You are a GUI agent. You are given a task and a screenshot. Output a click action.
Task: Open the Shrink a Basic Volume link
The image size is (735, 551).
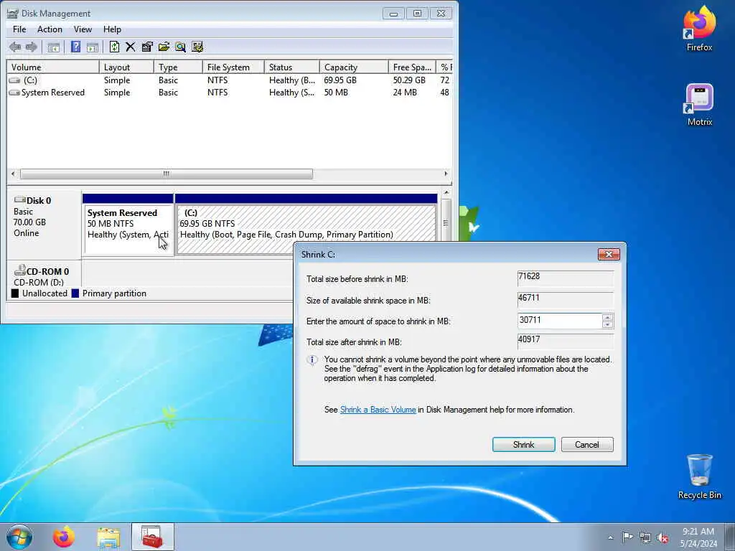point(378,410)
